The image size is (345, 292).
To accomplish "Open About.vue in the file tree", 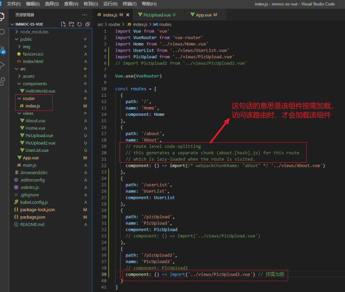I will click(x=35, y=121).
